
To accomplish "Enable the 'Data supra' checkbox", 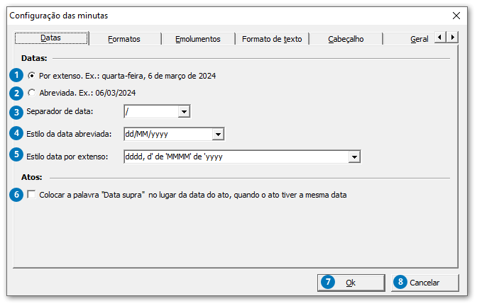I will [31, 195].
